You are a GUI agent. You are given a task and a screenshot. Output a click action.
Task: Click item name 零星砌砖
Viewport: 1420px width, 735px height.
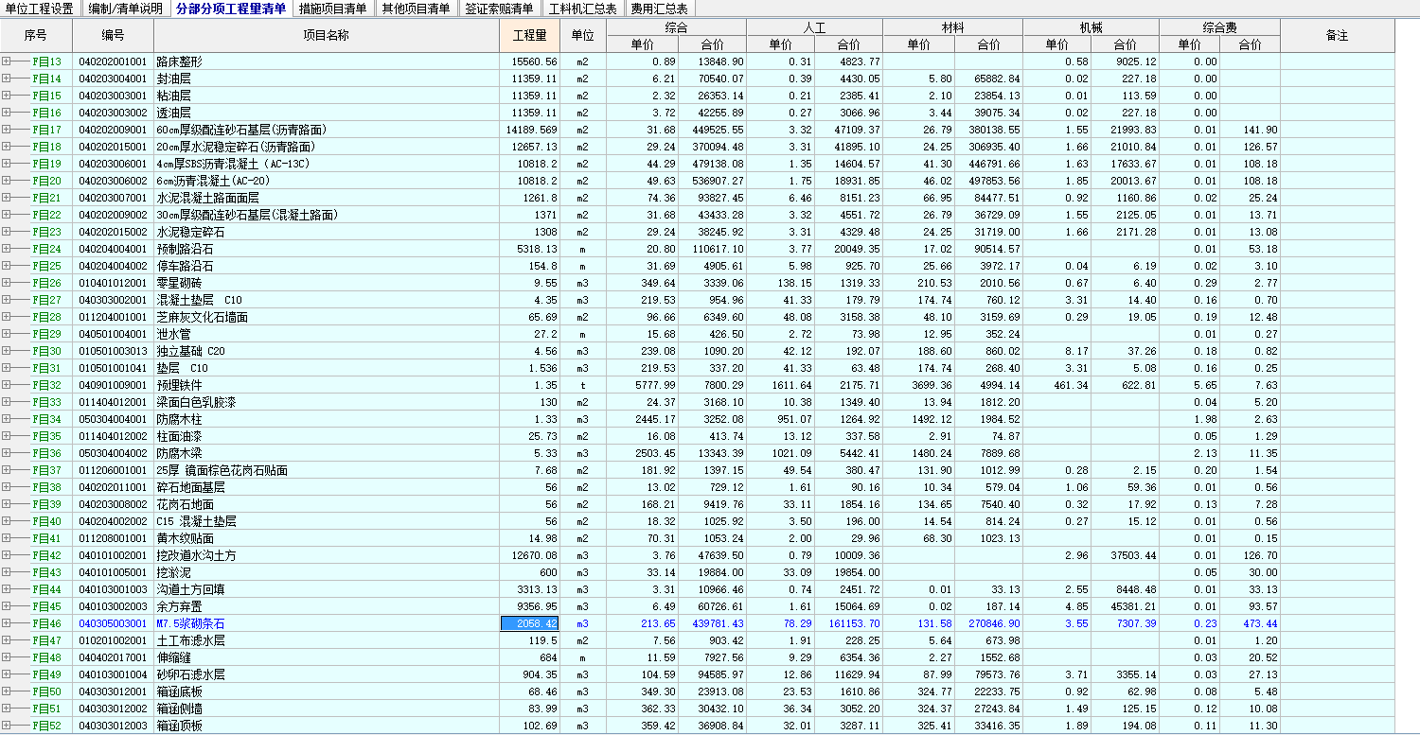[x=179, y=283]
